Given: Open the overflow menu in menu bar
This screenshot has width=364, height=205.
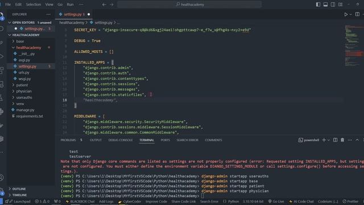Looking at the screenshot, I should pyautogui.click(x=81, y=5).
